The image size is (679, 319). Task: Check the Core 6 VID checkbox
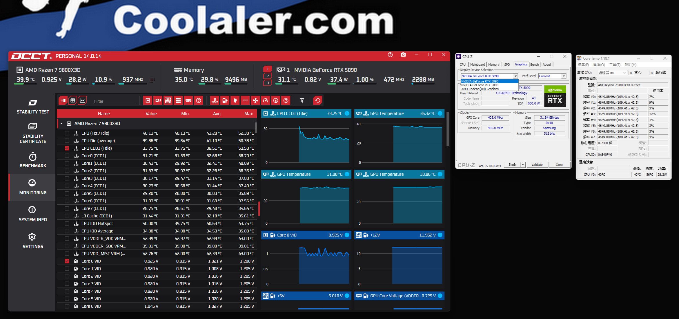click(67, 306)
